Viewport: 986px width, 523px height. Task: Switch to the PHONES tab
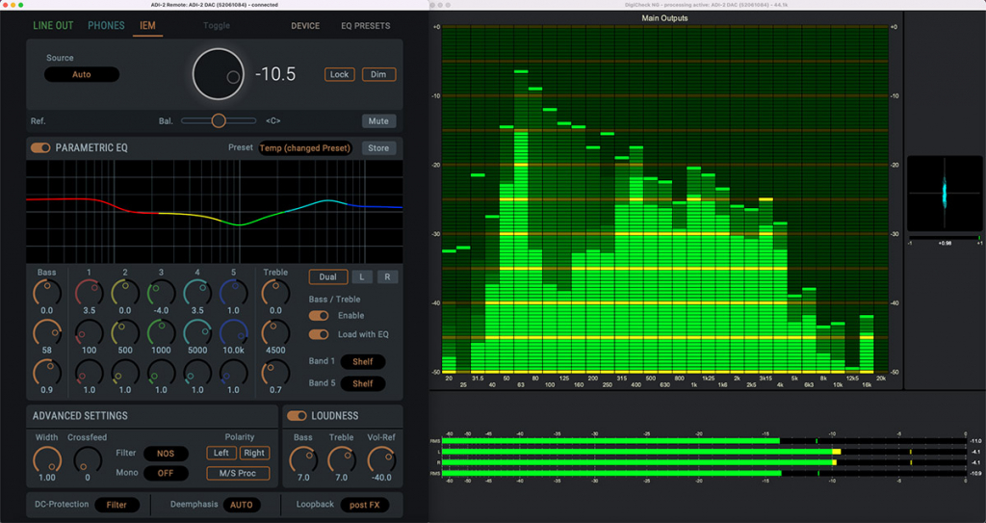(106, 25)
